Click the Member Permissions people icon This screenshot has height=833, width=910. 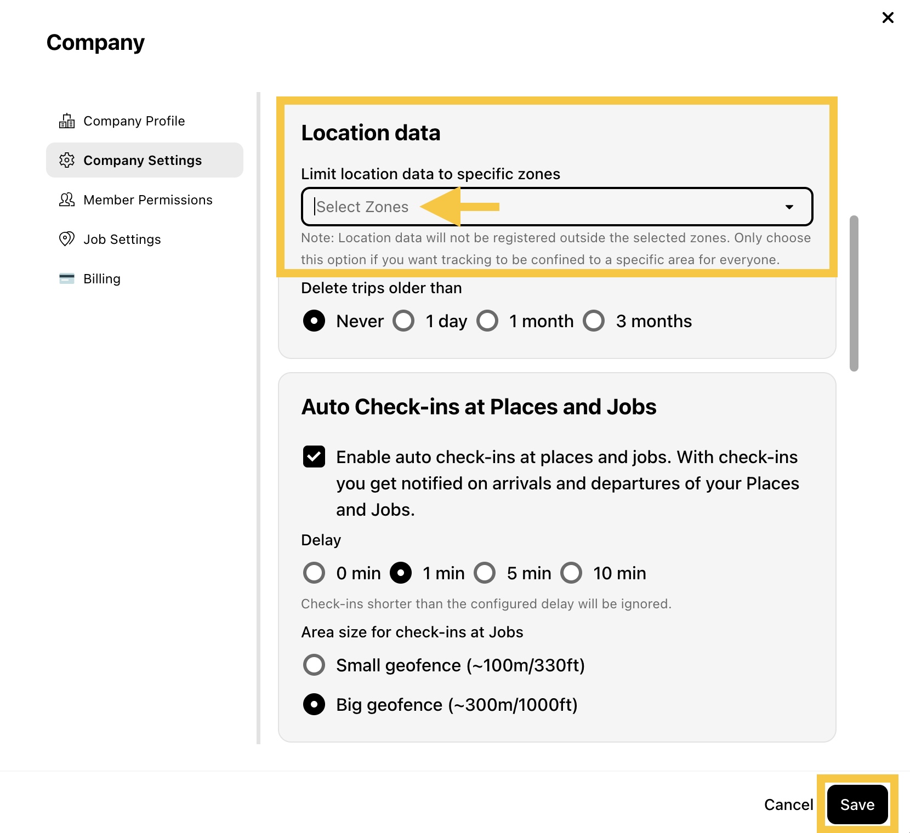[67, 199]
